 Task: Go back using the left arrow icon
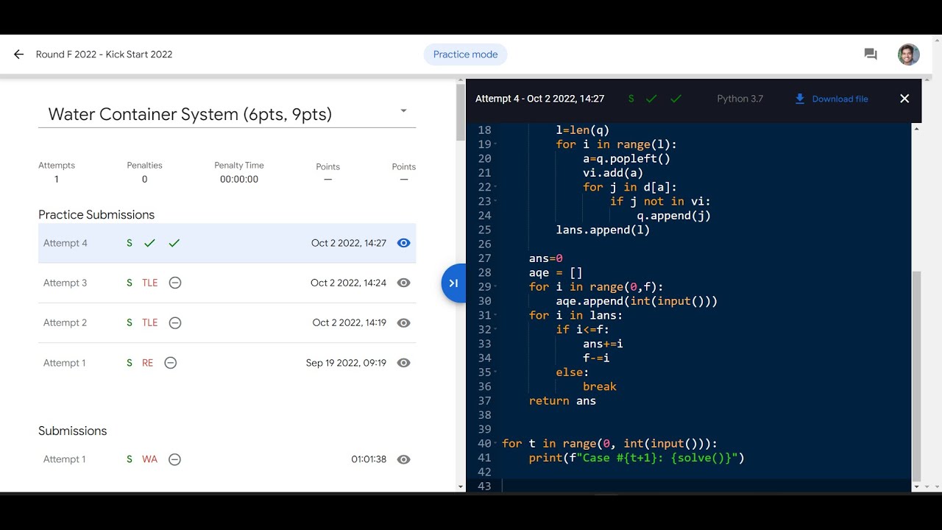(18, 54)
